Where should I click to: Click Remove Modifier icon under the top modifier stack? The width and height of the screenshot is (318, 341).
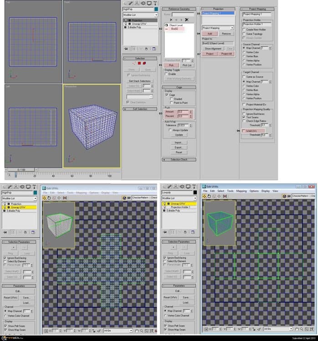pyautogui.click(x=146, y=49)
